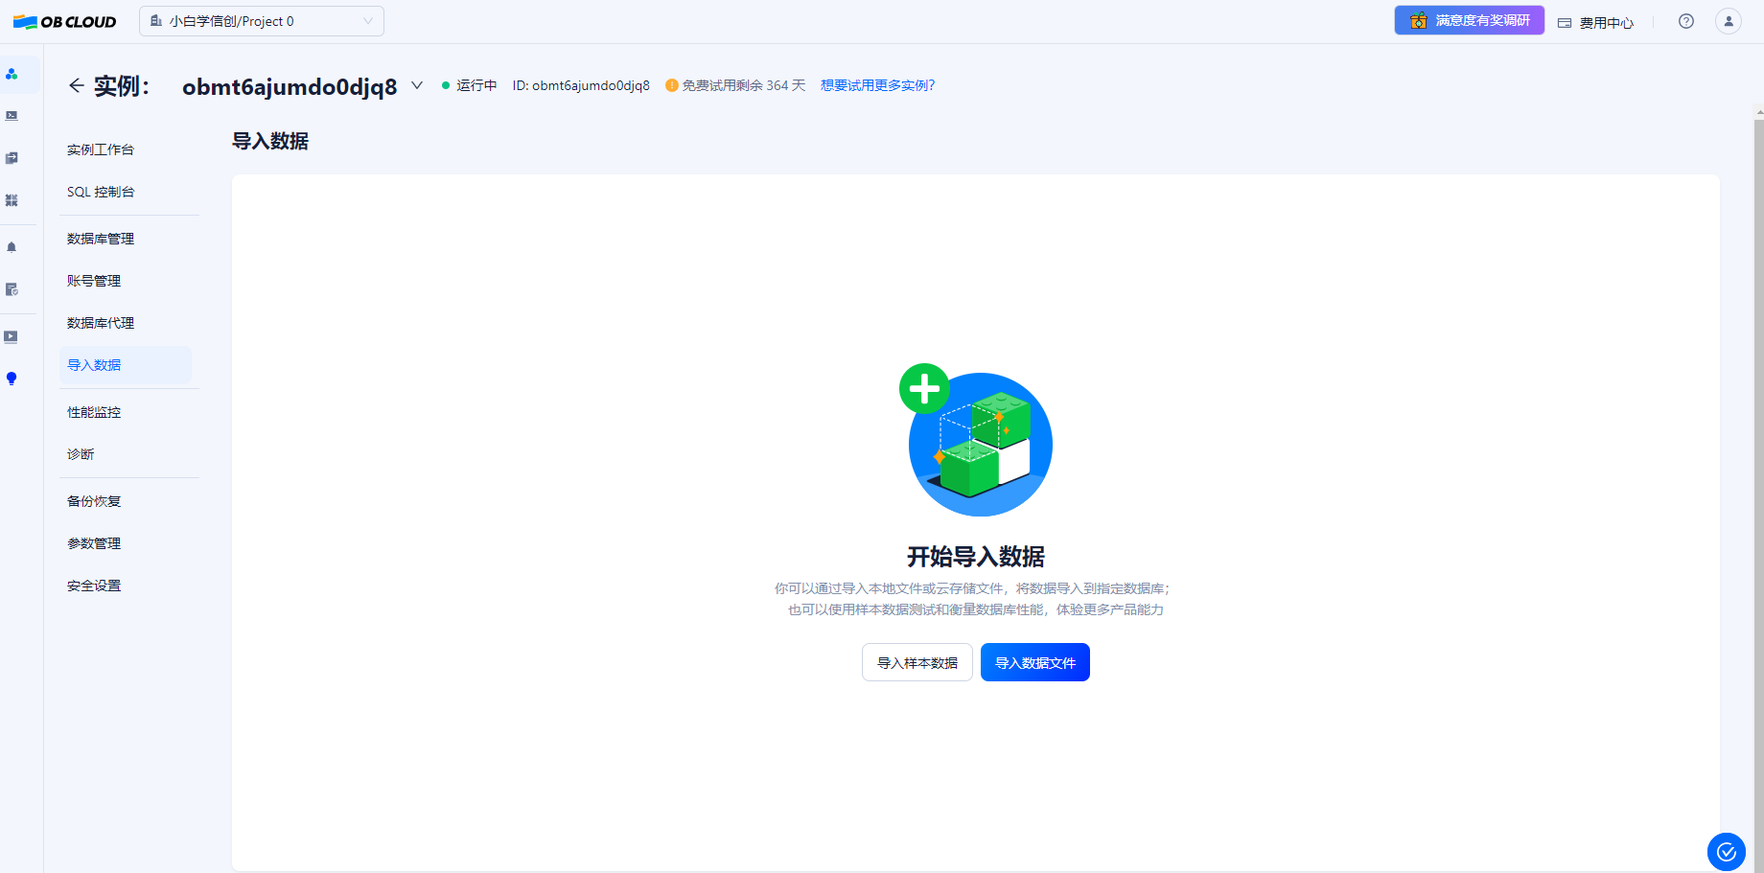Open the data migration icon in left rail
This screenshot has height=873, width=1764.
pyautogui.click(x=12, y=158)
